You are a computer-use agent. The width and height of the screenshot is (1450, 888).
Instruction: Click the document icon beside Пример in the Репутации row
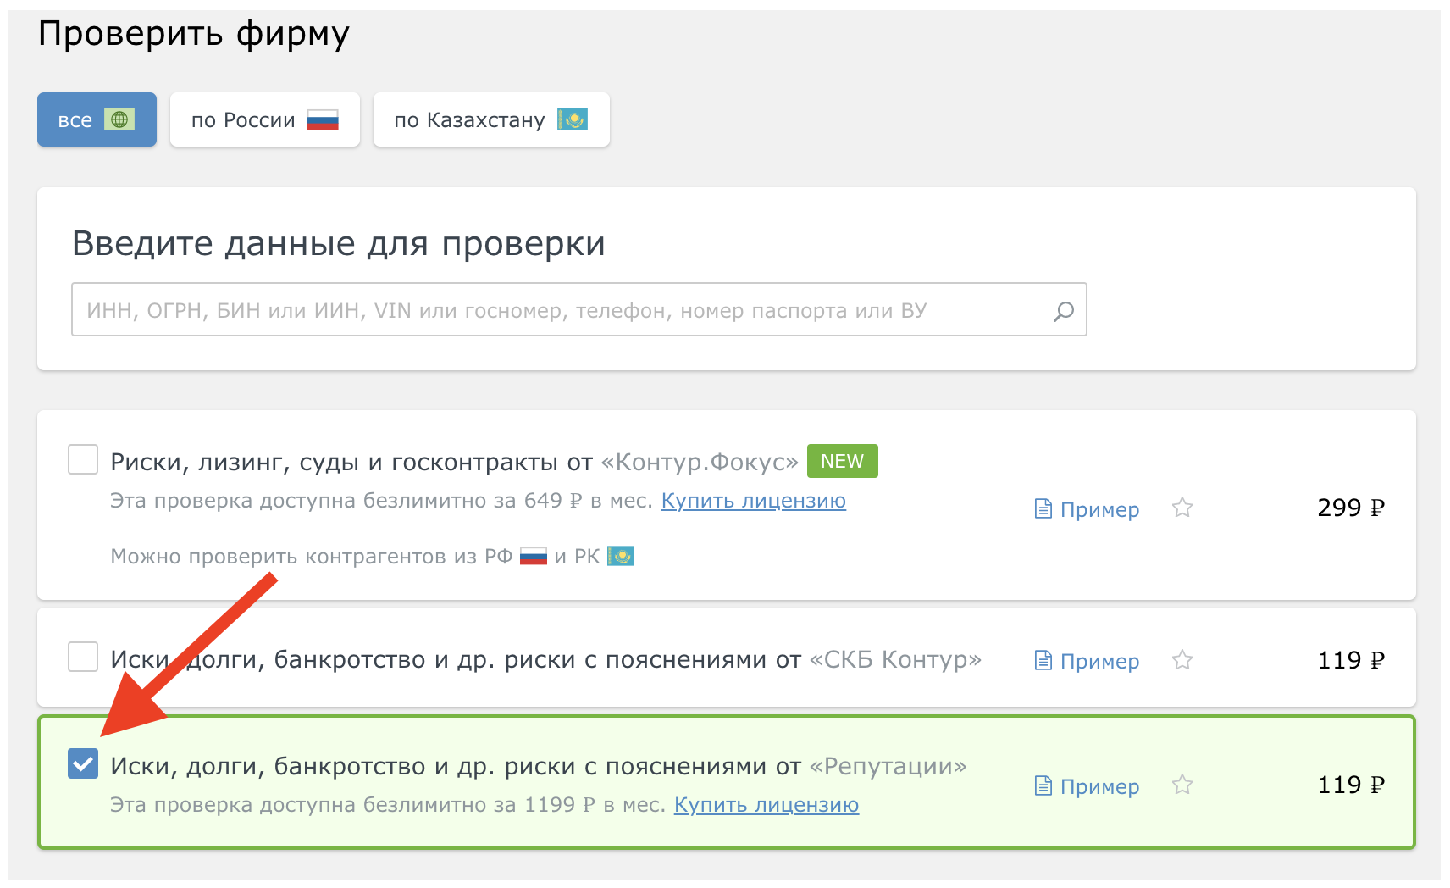click(x=1043, y=785)
